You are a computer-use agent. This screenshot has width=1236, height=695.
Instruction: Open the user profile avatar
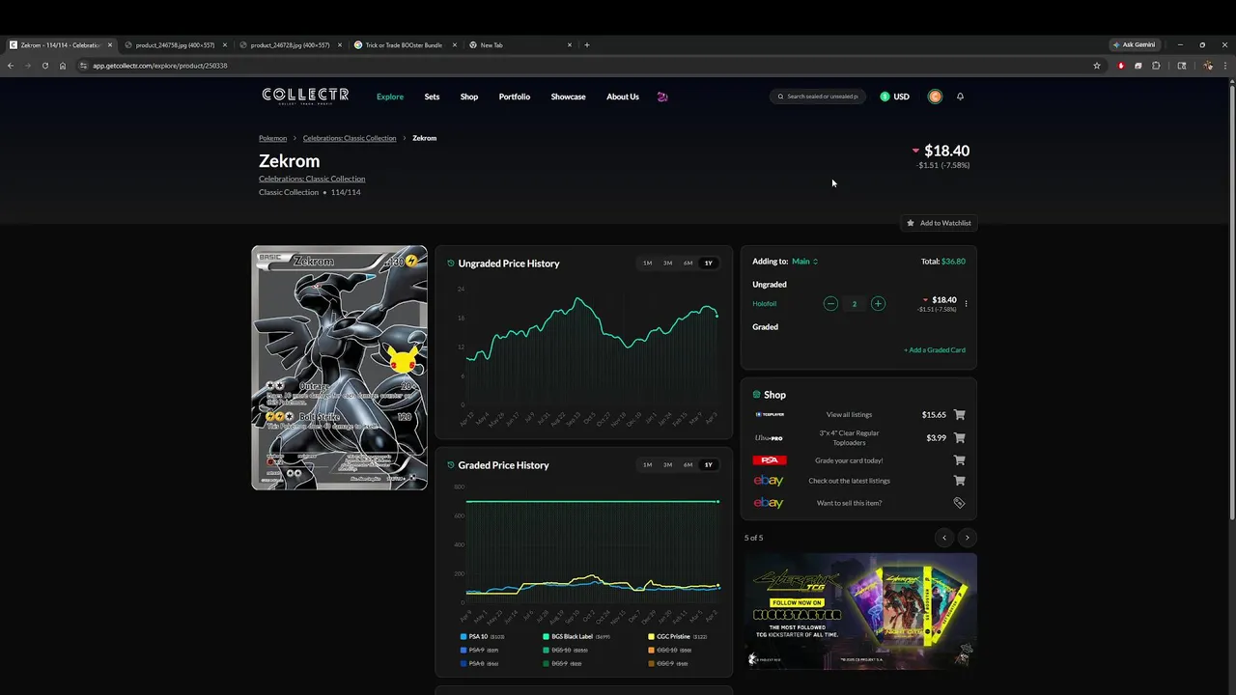pos(935,97)
